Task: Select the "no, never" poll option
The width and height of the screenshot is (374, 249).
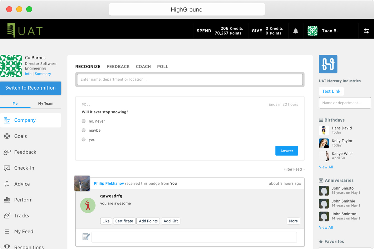Action: click(x=83, y=121)
